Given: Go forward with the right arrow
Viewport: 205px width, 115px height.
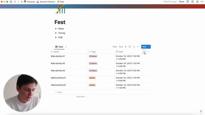Looking at the screenshot, I should pos(18,2).
